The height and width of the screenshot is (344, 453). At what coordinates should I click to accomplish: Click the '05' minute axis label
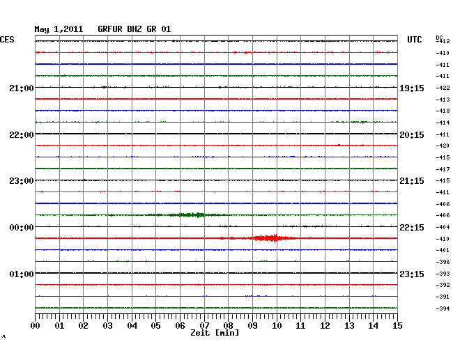coord(155,326)
